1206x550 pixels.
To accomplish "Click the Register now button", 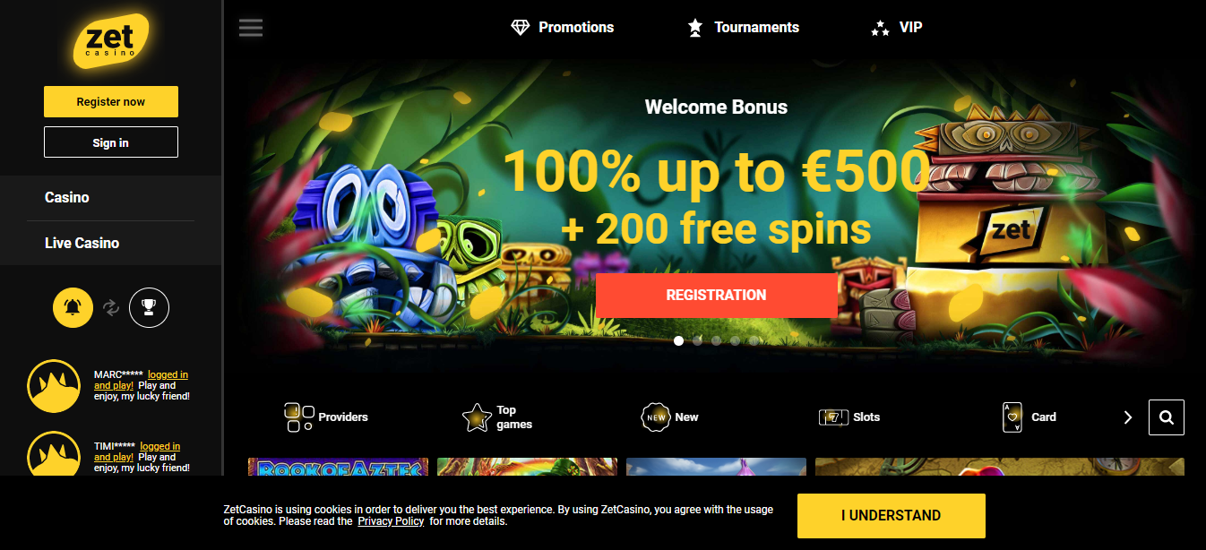I will 111,102.
